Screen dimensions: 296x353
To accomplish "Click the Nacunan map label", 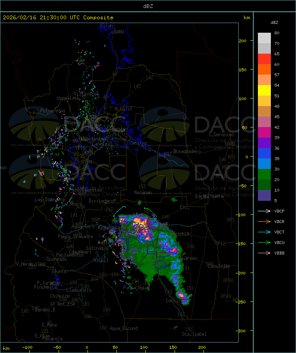I will 143,192.
